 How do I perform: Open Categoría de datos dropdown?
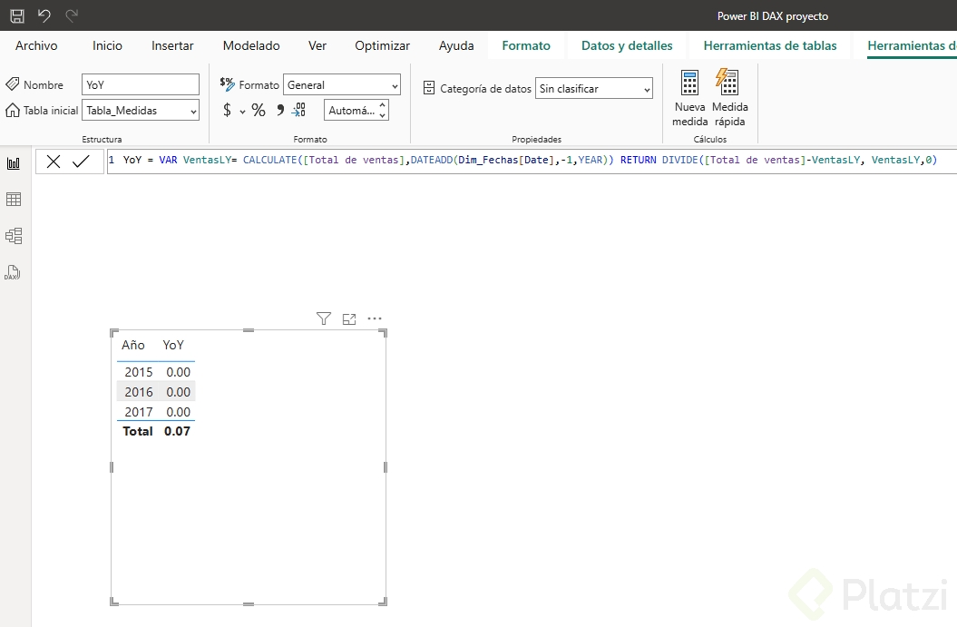(594, 89)
